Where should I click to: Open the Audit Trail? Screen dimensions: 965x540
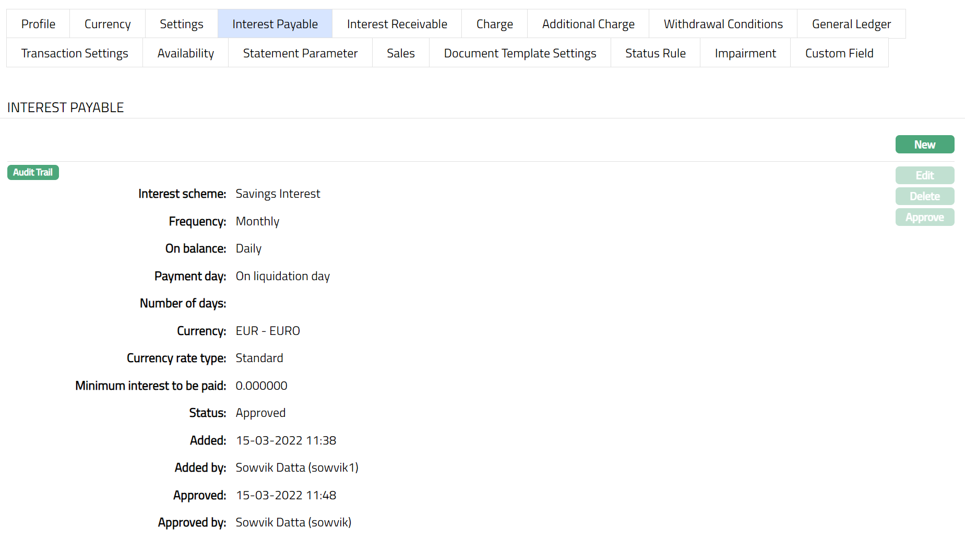point(33,172)
